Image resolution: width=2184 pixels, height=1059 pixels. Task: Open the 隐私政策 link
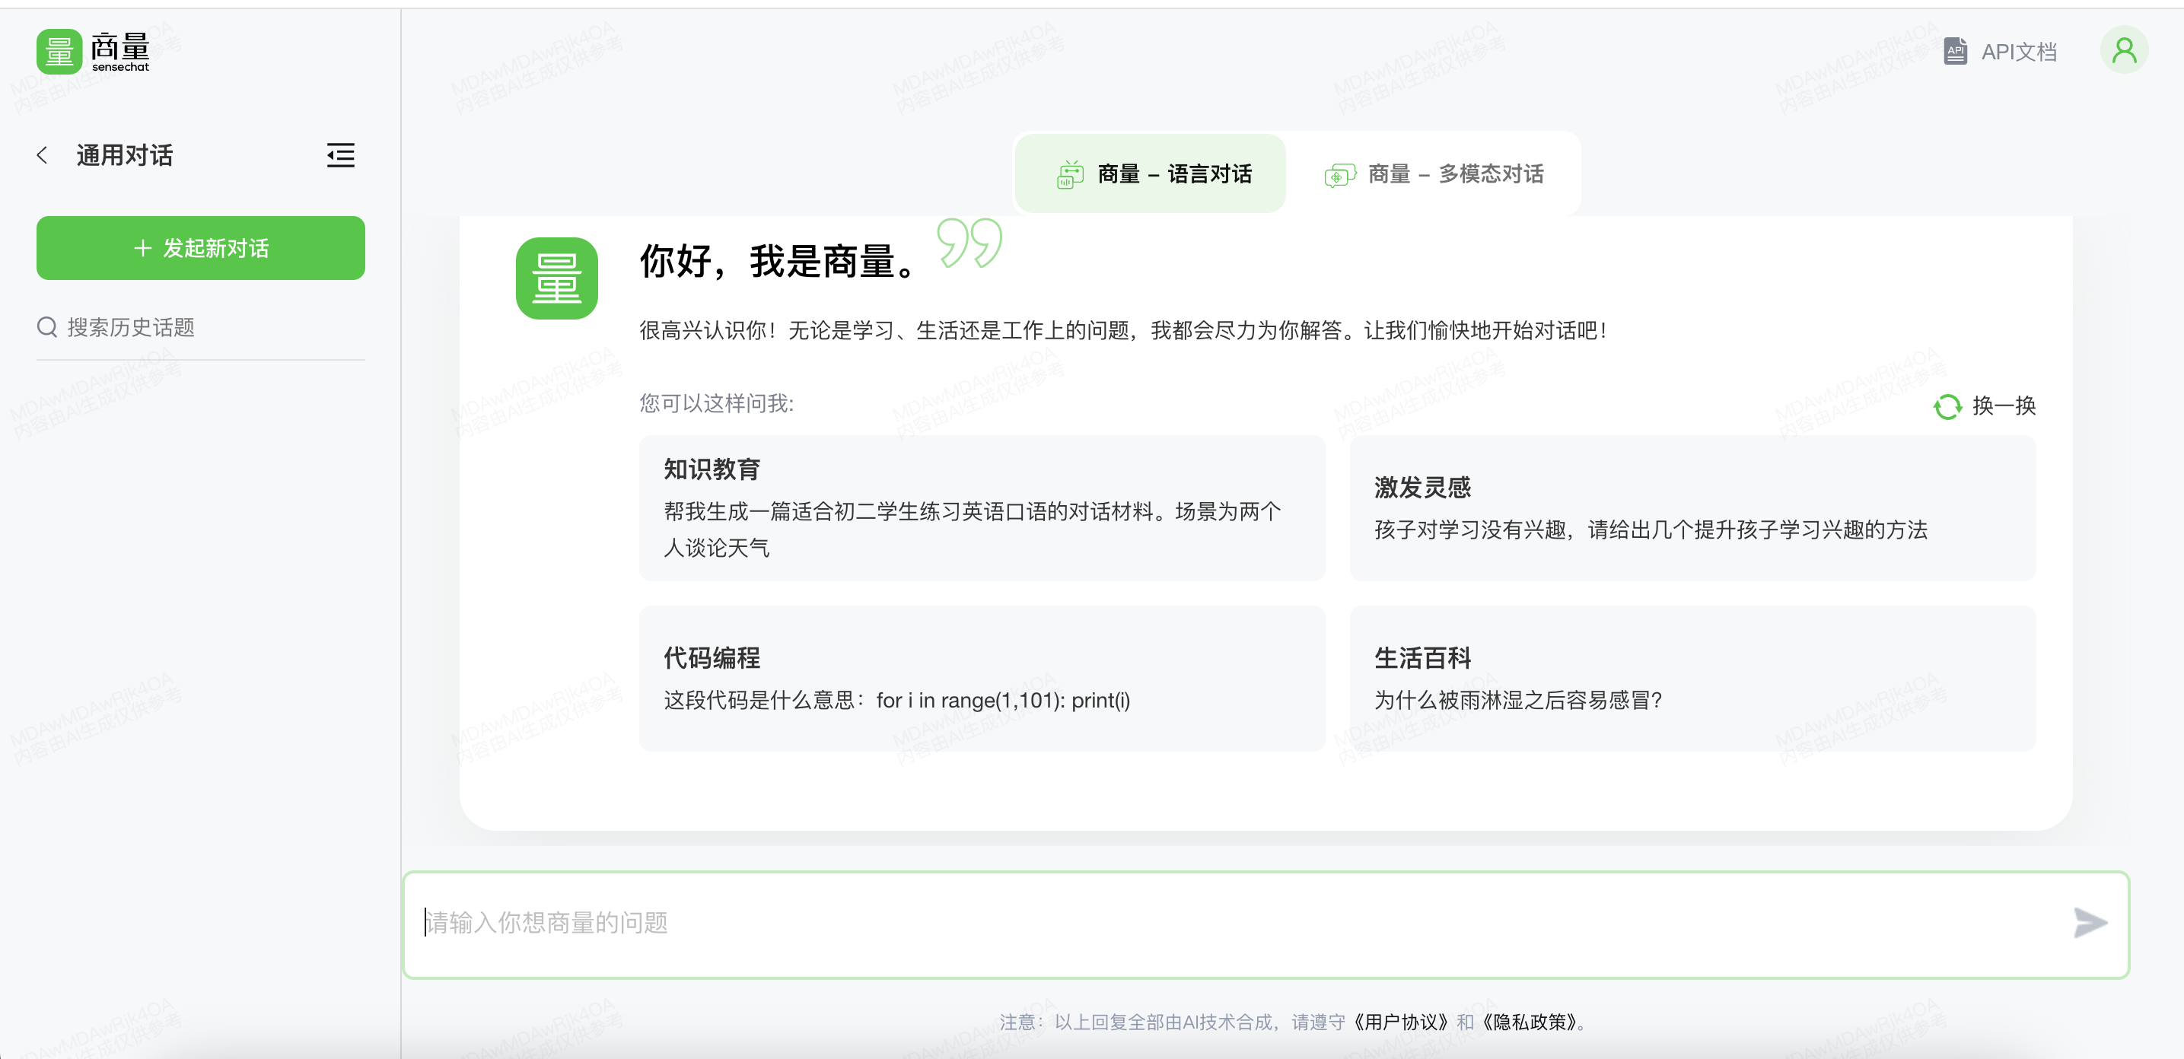1530,1022
